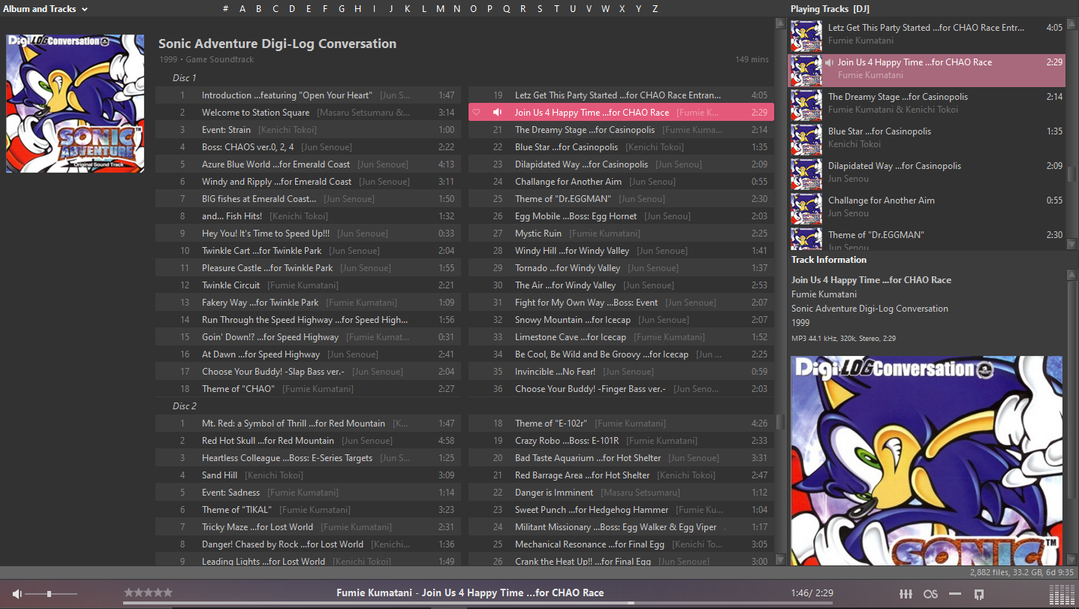This screenshot has height=609, width=1079.
Task: Select track Welcome to Station Square
Action: 308,113
